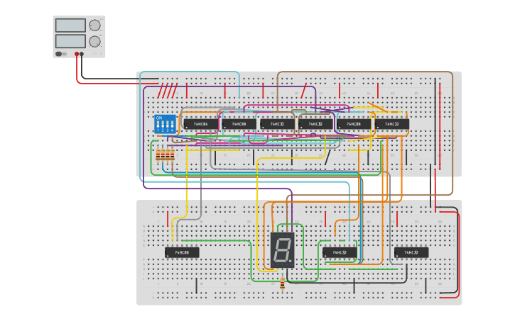Select the 74HC04 inverter chip
The height and width of the screenshot is (321, 515).
201,124
